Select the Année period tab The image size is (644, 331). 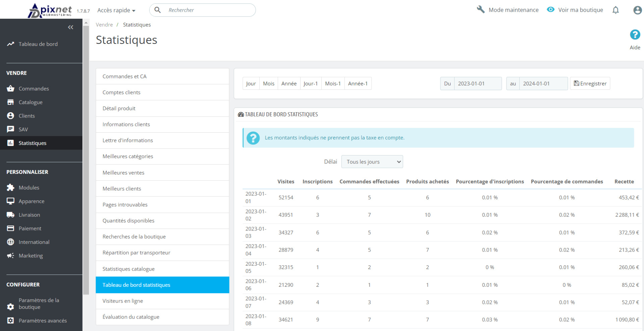coord(289,83)
